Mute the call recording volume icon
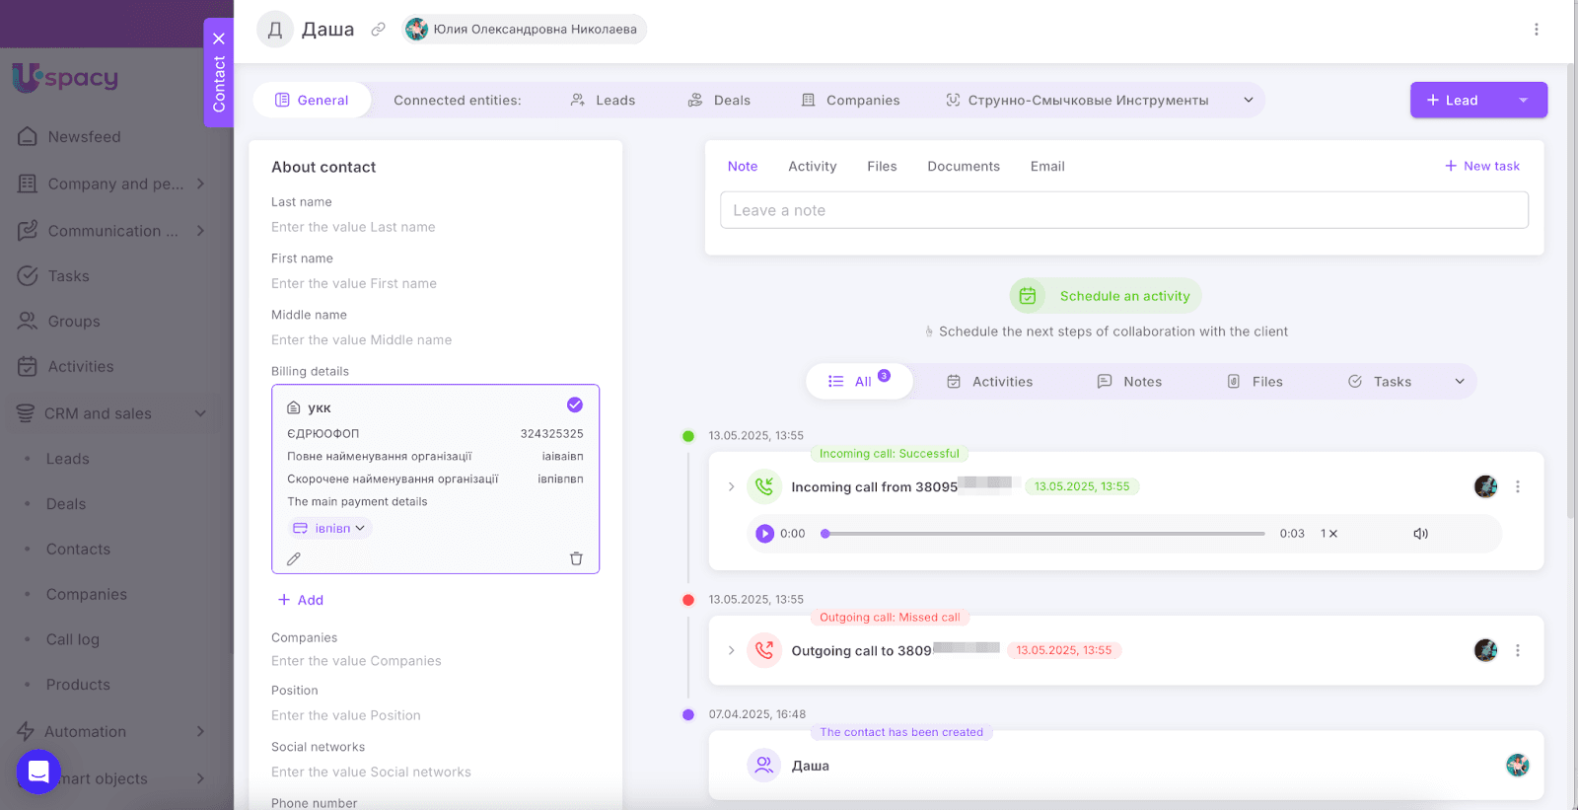The width and height of the screenshot is (1578, 810). pyautogui.click(x=1420, y=534)
